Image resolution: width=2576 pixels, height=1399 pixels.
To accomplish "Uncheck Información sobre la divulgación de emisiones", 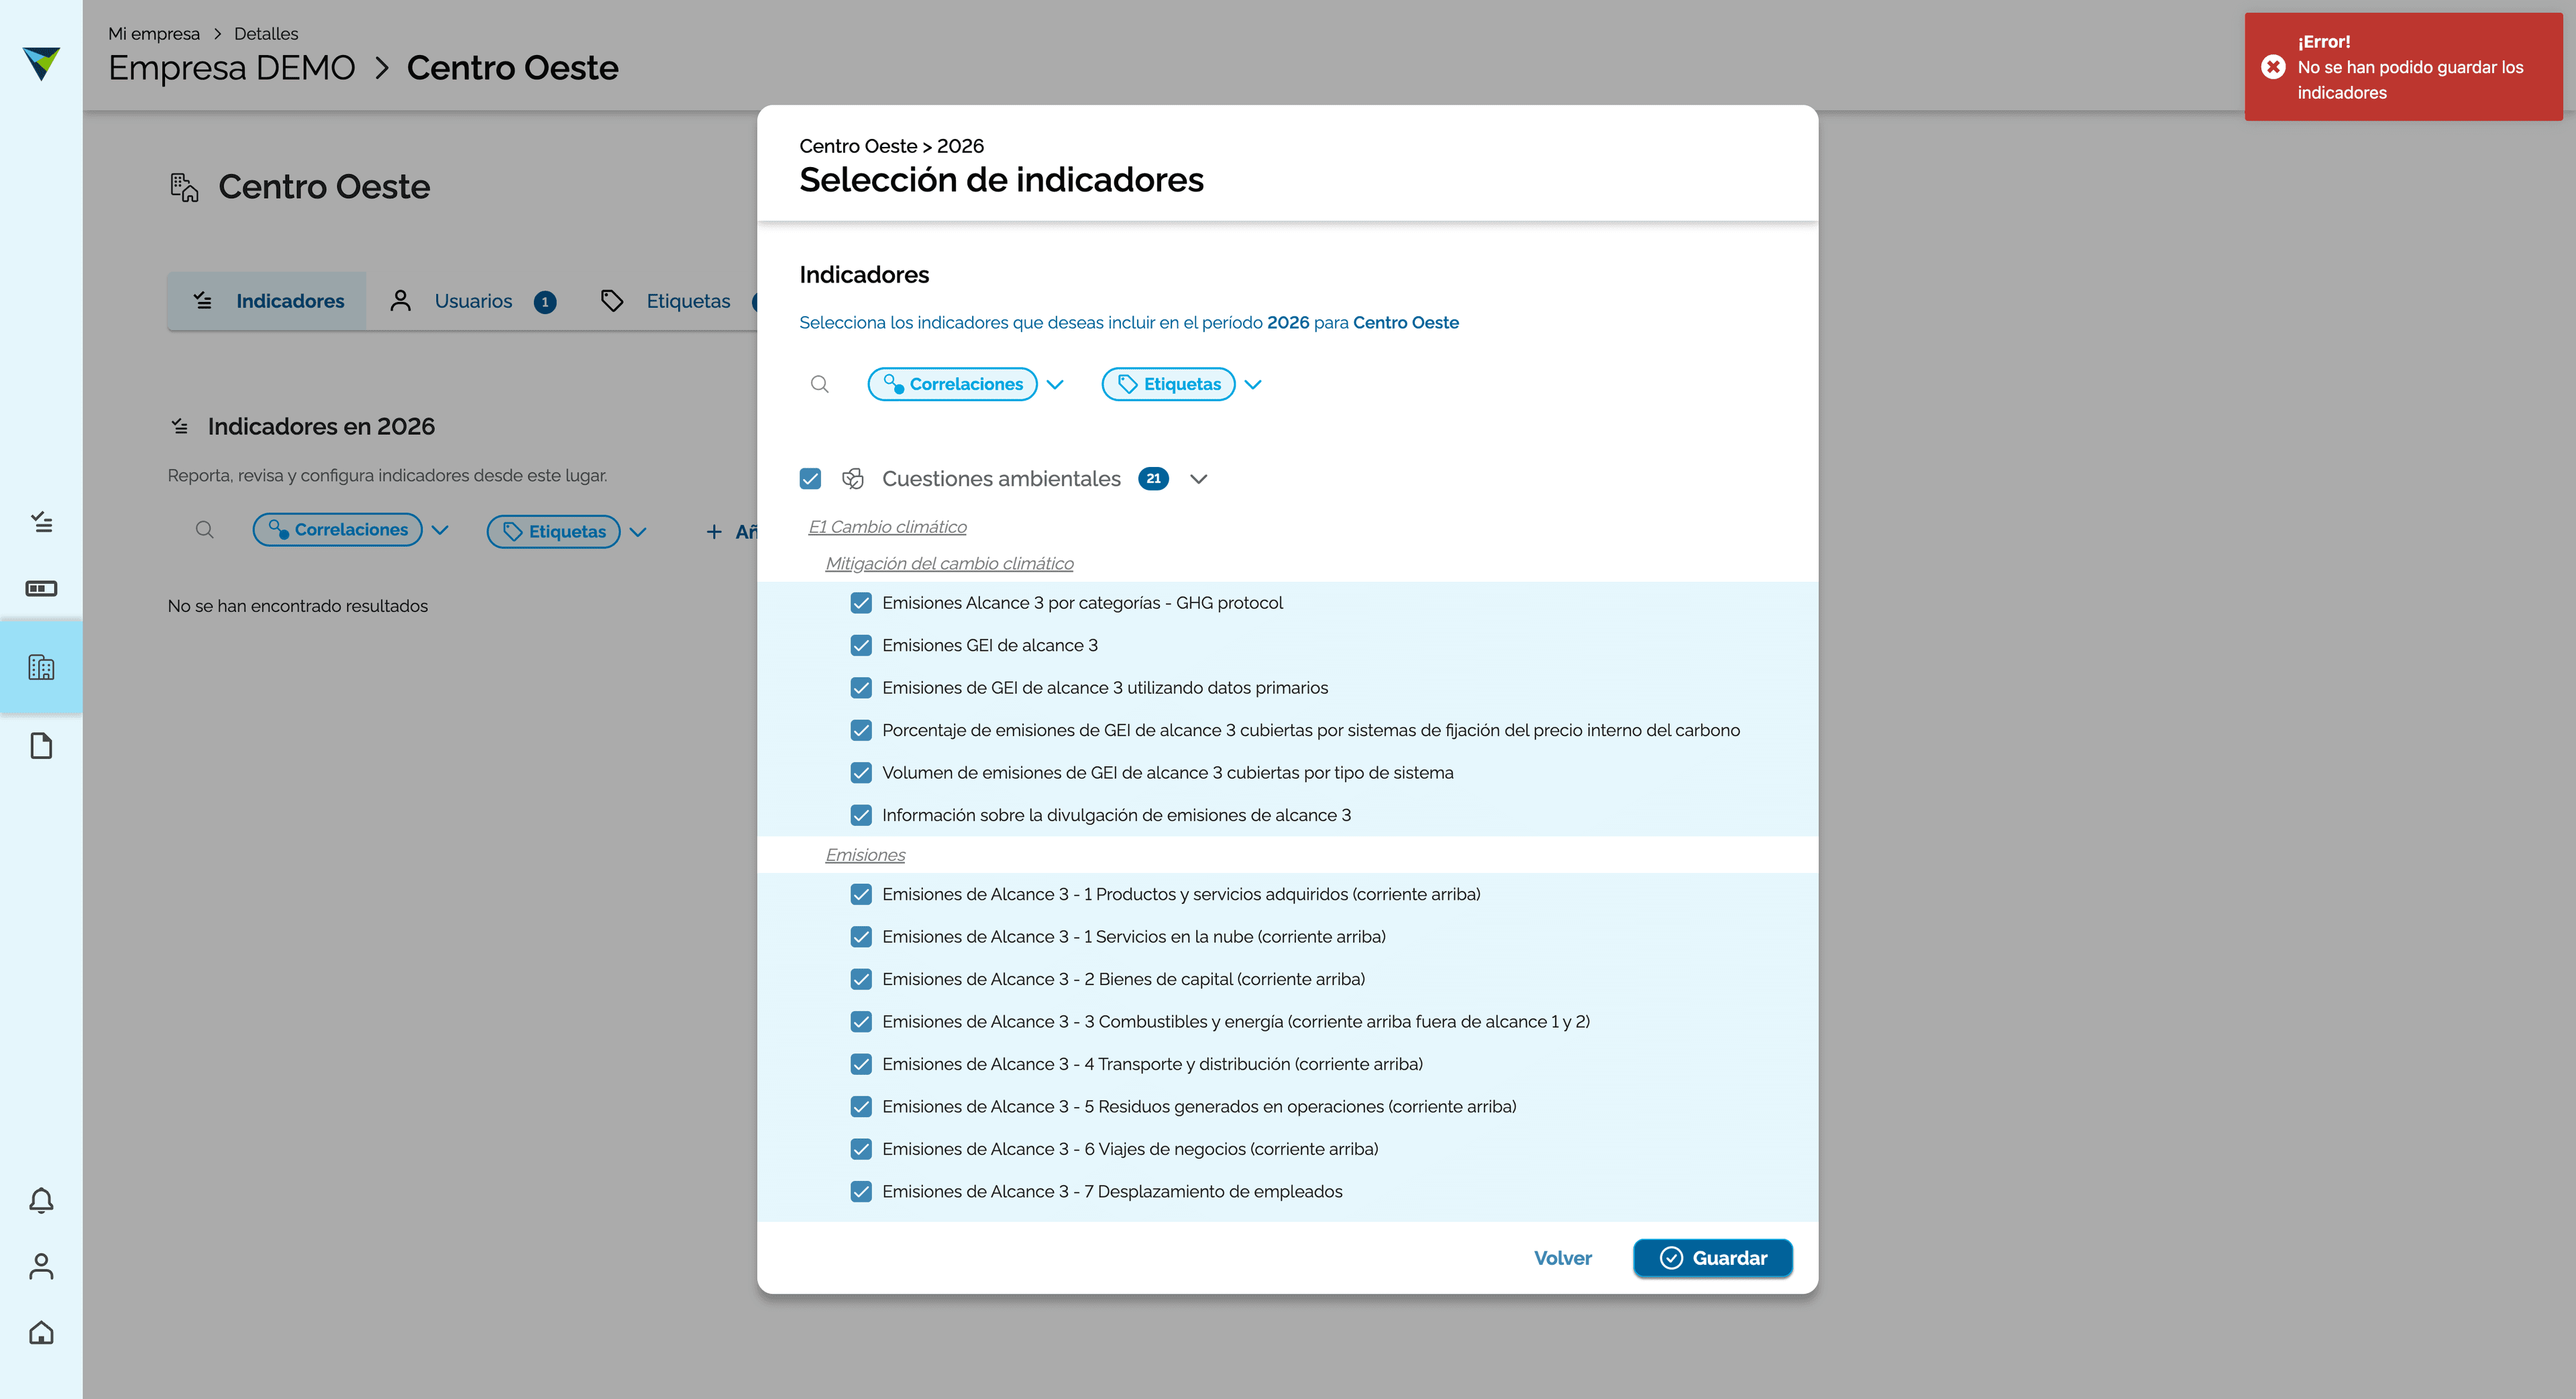I will point(861,815).
